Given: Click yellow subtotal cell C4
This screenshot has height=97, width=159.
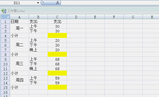Looking at the screenshot, I should [x=57, y=36].
